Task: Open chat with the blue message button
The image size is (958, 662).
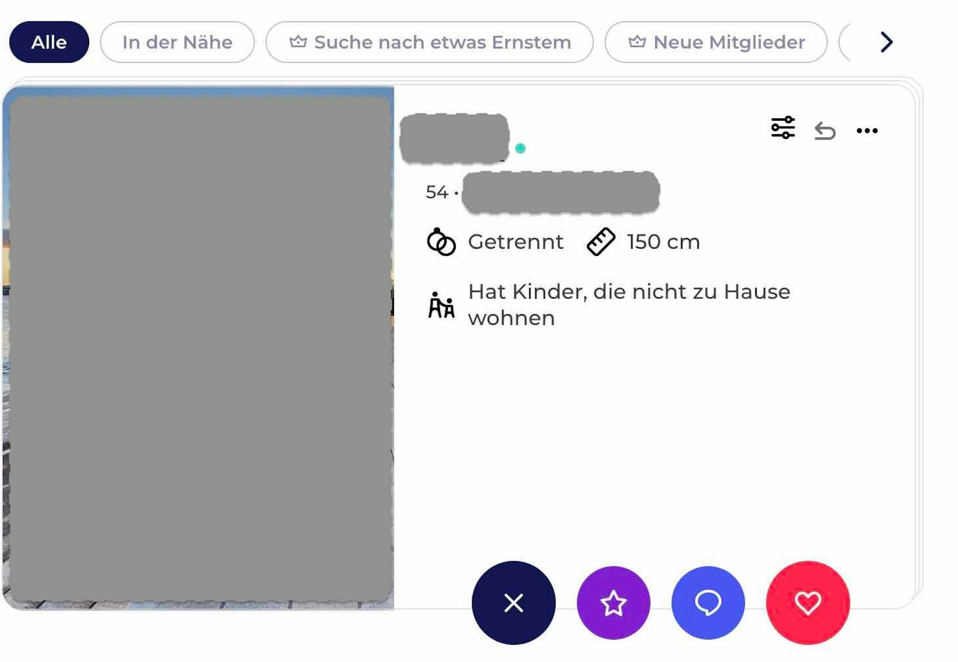Action: pos(708,603)
